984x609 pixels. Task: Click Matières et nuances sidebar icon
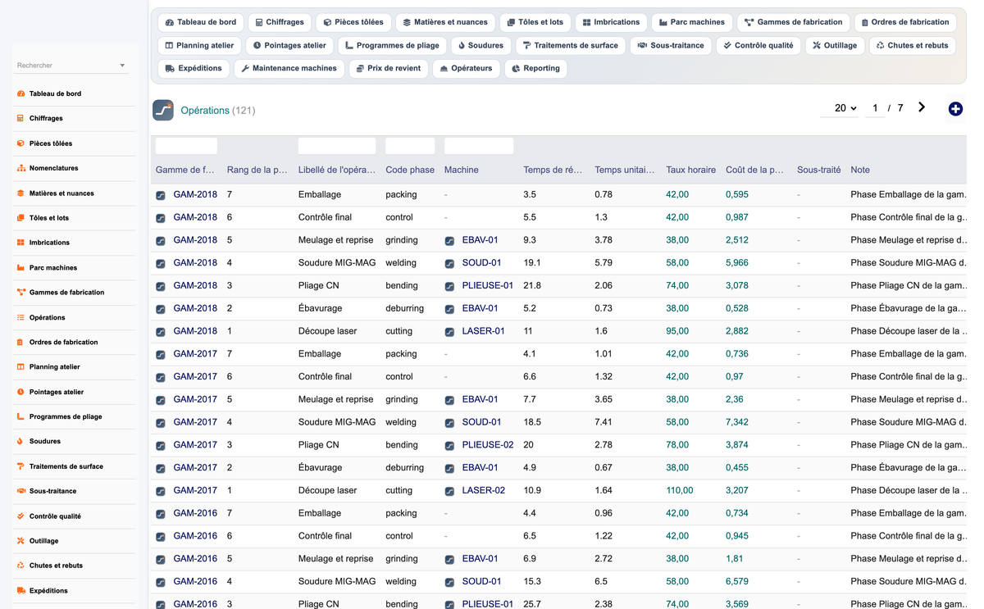pos(20,193)
